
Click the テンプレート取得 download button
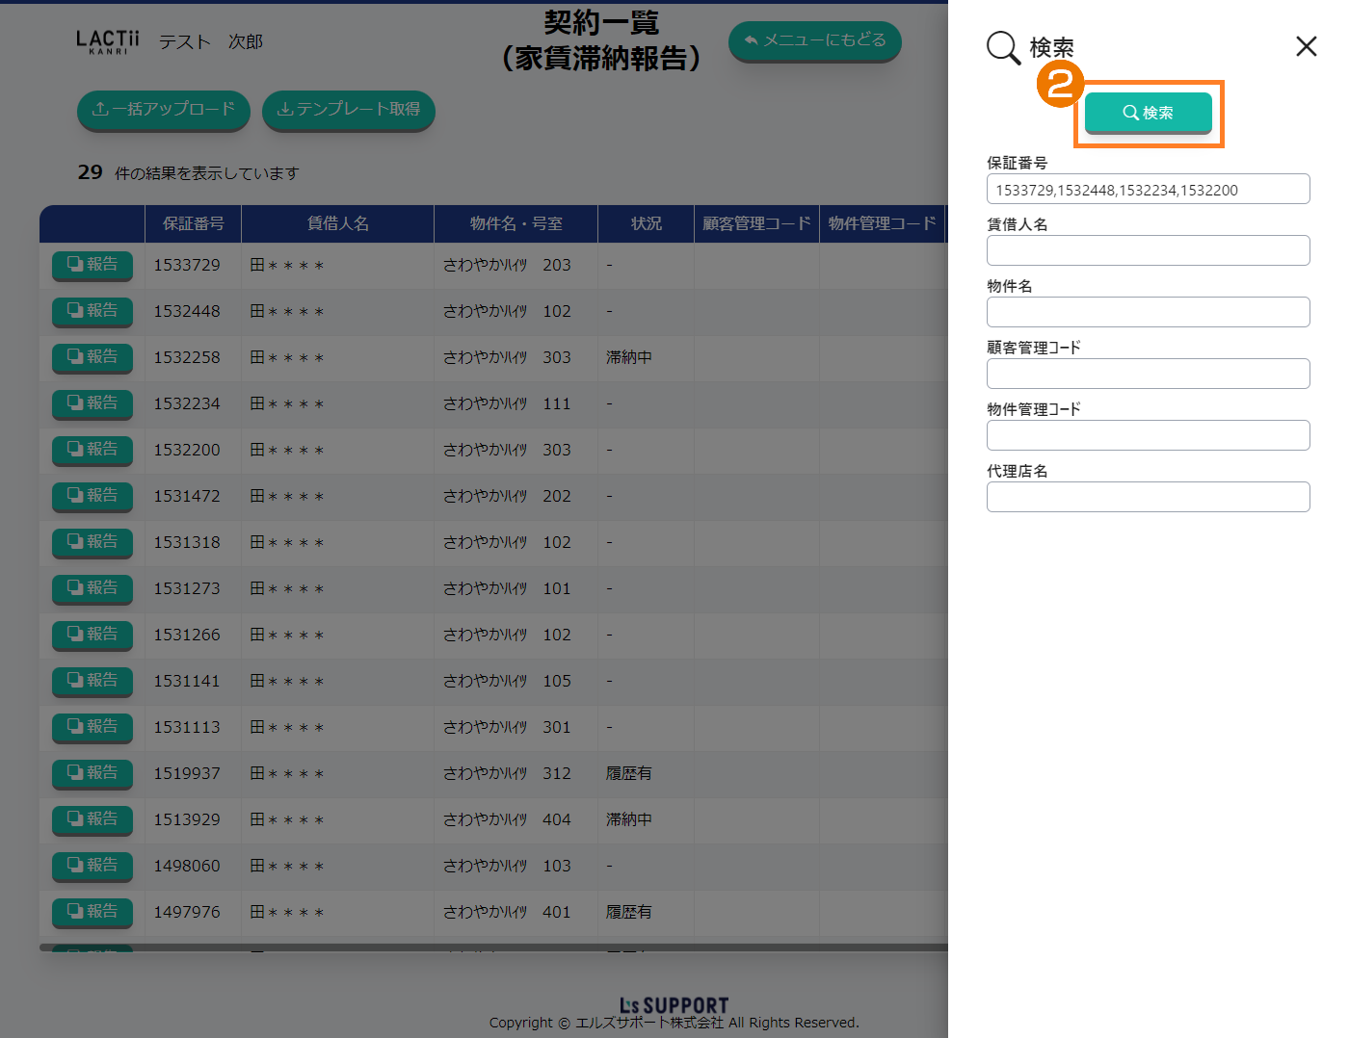coord(349,110)
